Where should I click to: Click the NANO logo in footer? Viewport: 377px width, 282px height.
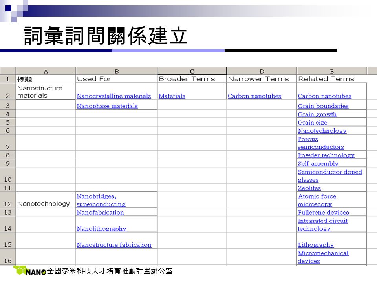click(x=29, y=271)
